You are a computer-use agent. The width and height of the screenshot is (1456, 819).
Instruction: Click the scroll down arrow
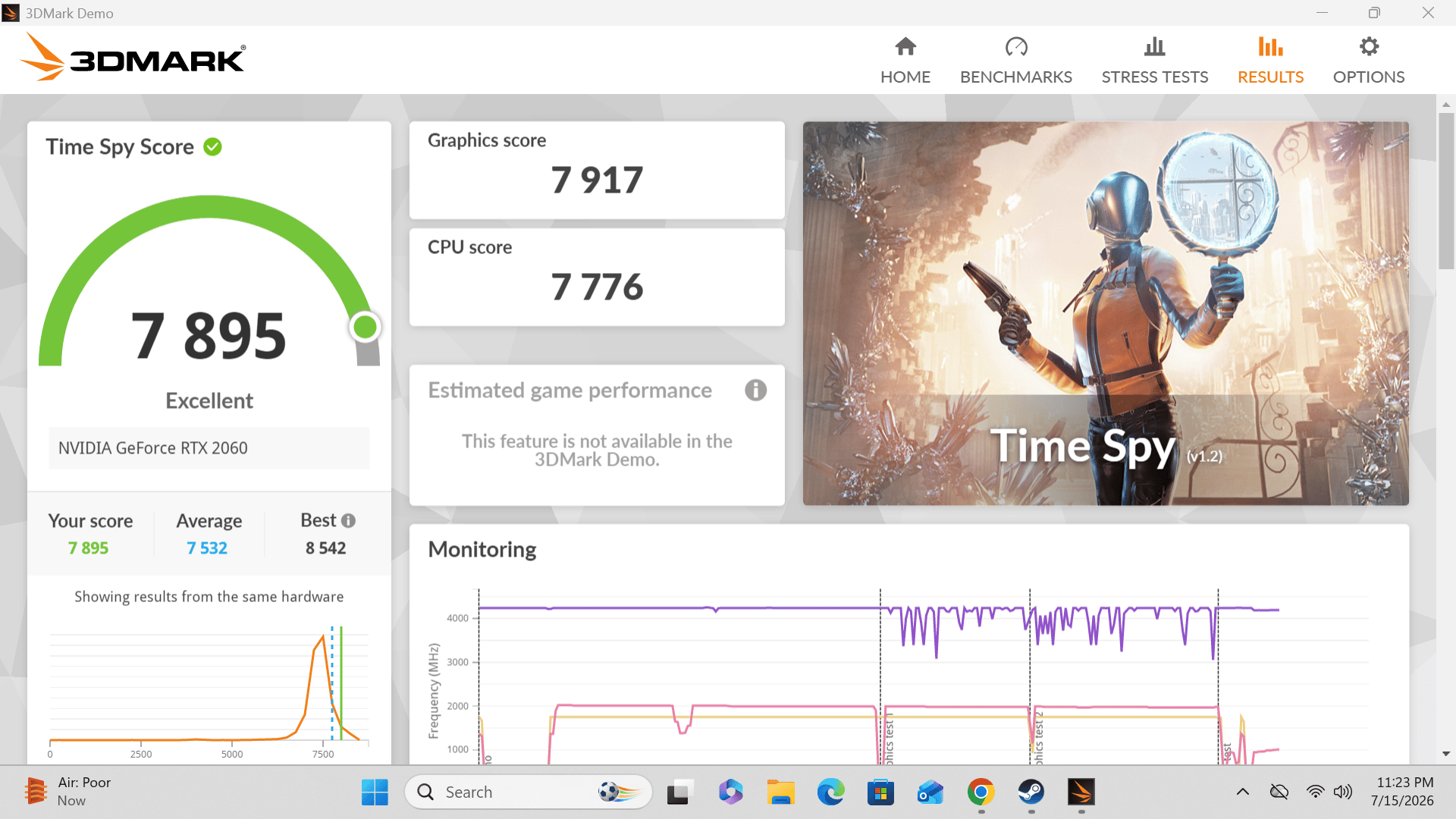1446,754
